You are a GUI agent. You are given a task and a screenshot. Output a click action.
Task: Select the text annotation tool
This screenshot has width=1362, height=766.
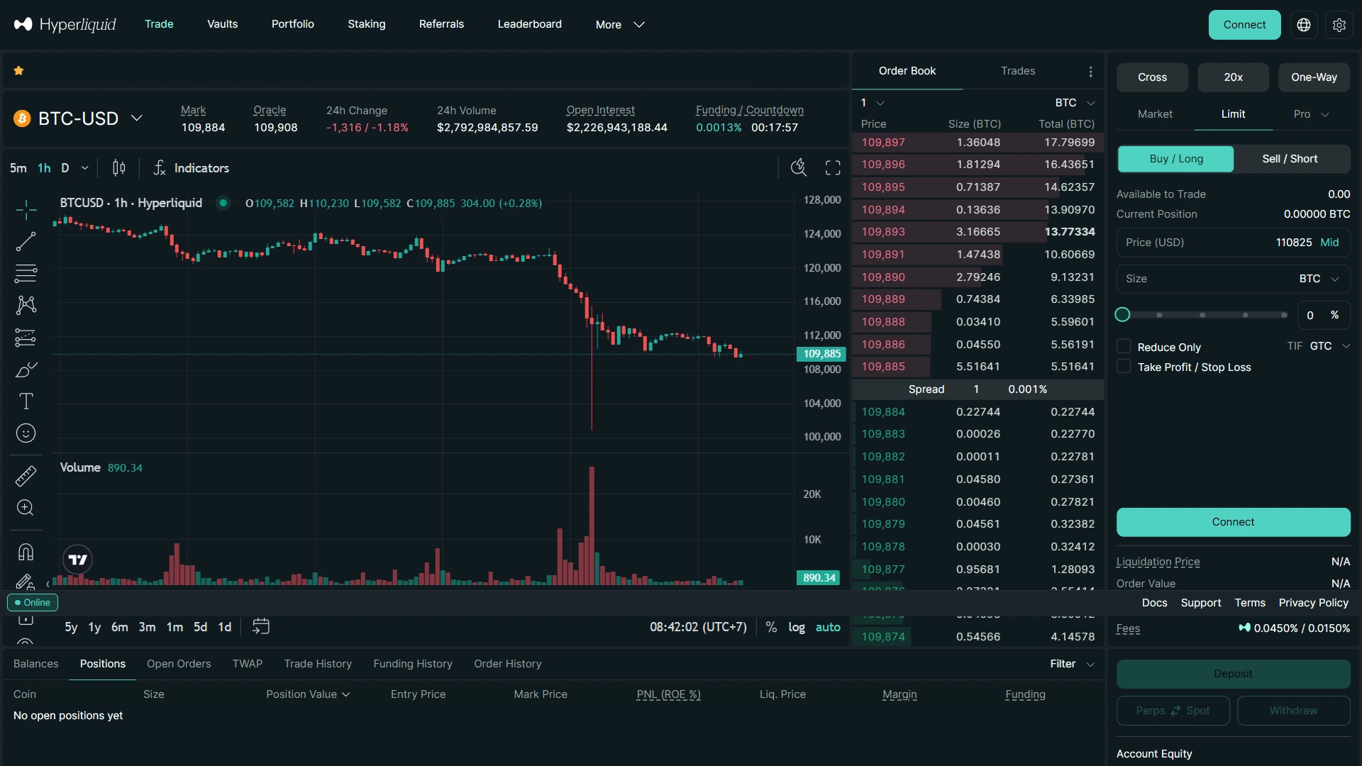pos(26,401)
